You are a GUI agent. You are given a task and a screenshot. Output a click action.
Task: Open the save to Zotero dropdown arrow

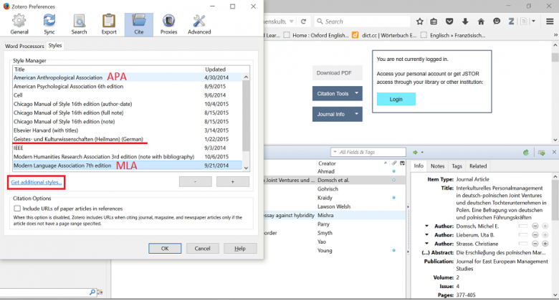pos(534,21)
